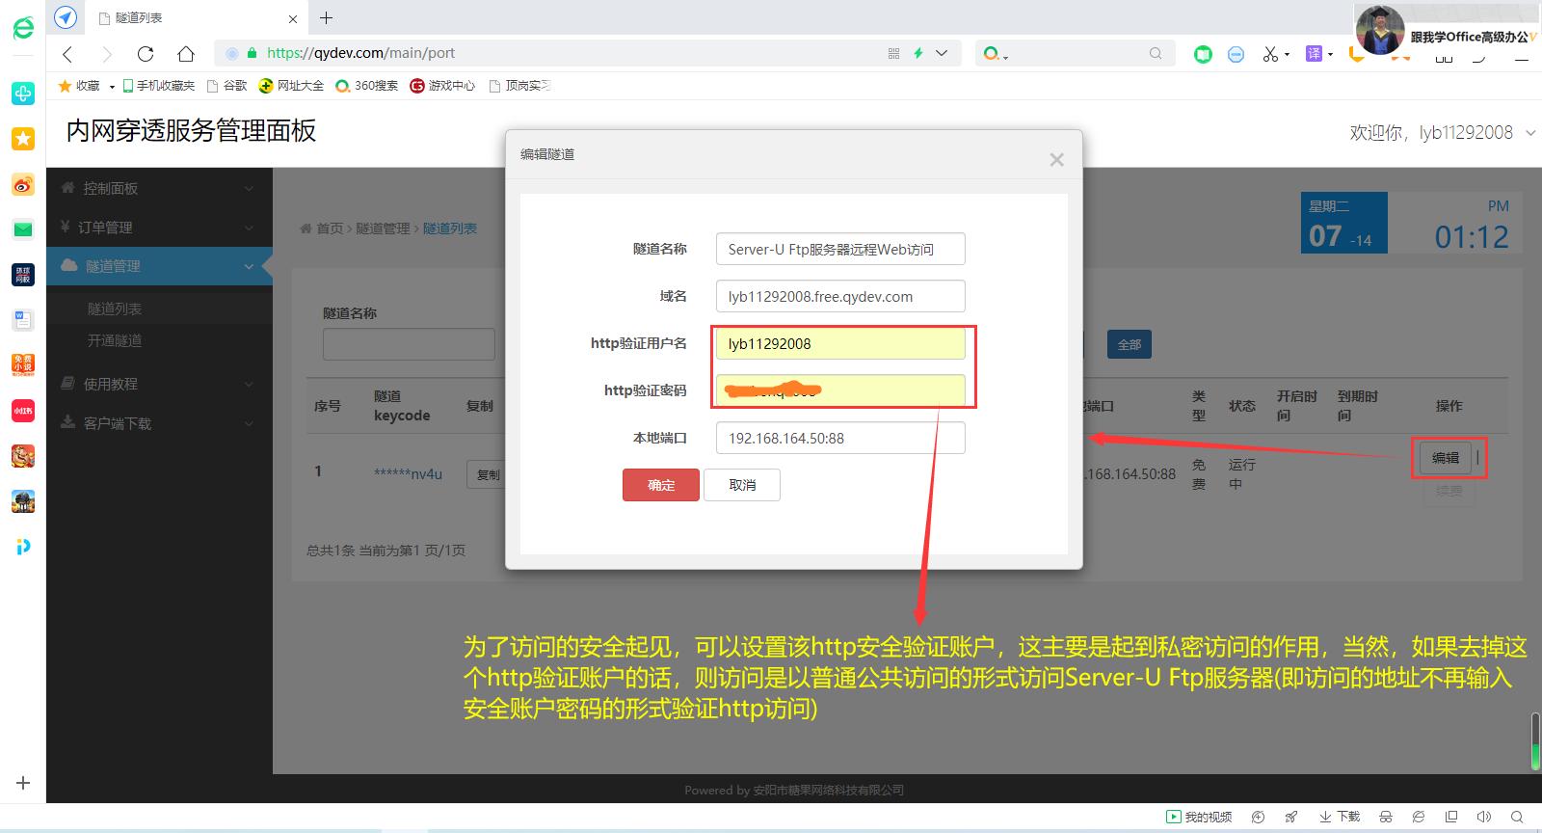Screen dimensions: 1542x833
Task: Open the 360 Search bookmark
Action: pos(366,86)
